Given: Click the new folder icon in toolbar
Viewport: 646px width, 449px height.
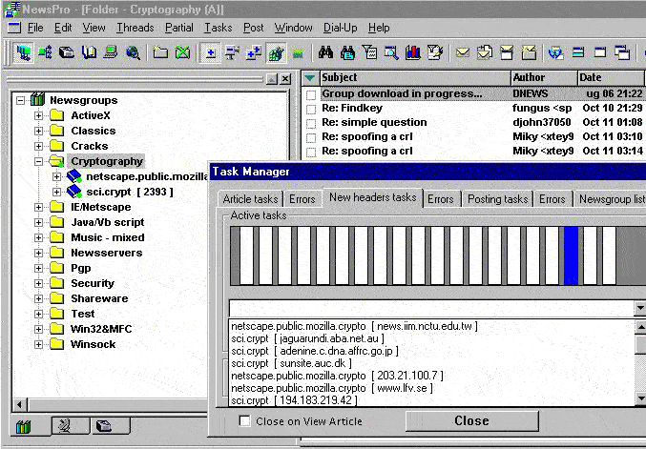Looking at the screenshot, I should tap(160, 52).
